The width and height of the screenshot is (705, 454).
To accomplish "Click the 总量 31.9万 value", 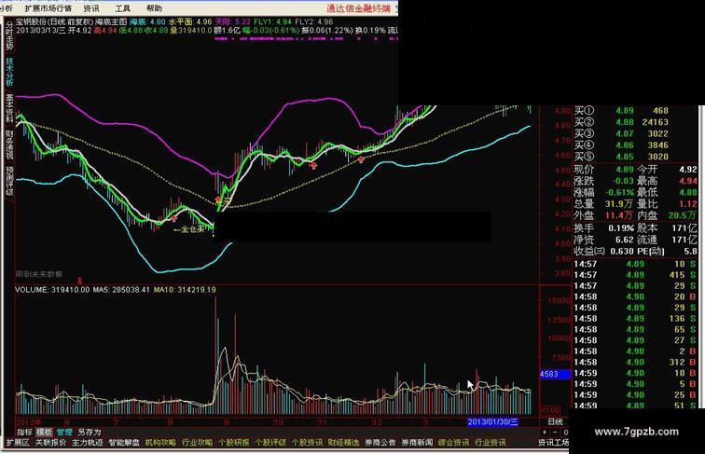I will coord(619,204).
